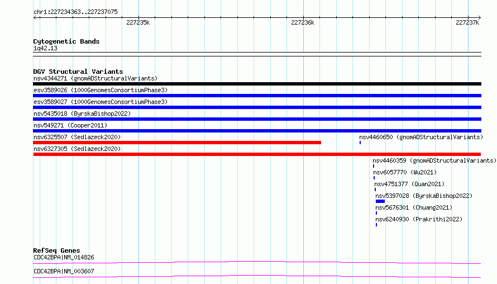Click the chr1:227234363..227237075 coordinate label
The height and width of the screenshot is (284, 497).
tap(75, 12)
